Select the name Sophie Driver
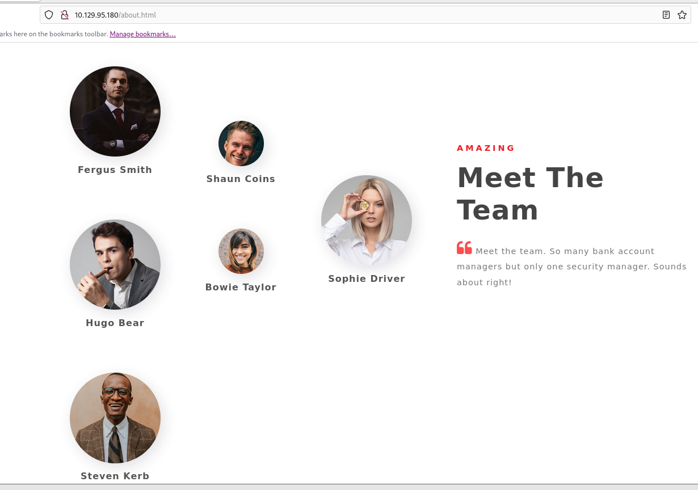698x490 pixels. click(x=367, y=278)
